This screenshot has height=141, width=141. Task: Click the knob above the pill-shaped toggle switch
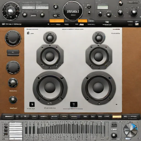tap(56, 7)
